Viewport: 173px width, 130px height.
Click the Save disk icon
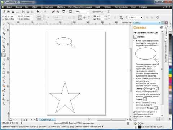coord(13,12)
